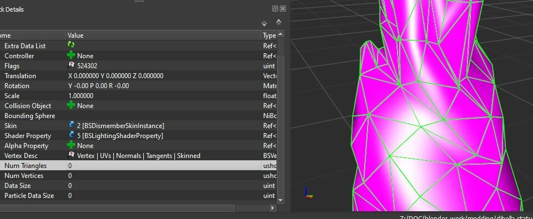Float the Block Details panel
533x219 pixels.
[x=275, y=9]
